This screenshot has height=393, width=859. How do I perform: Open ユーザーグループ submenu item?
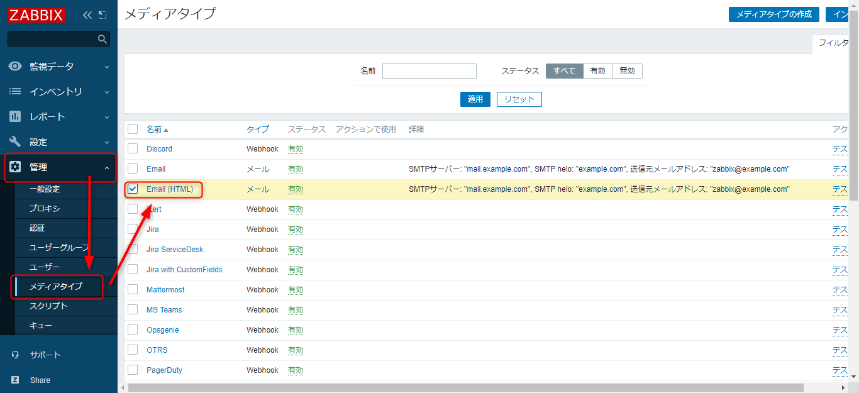click(66, 247)
